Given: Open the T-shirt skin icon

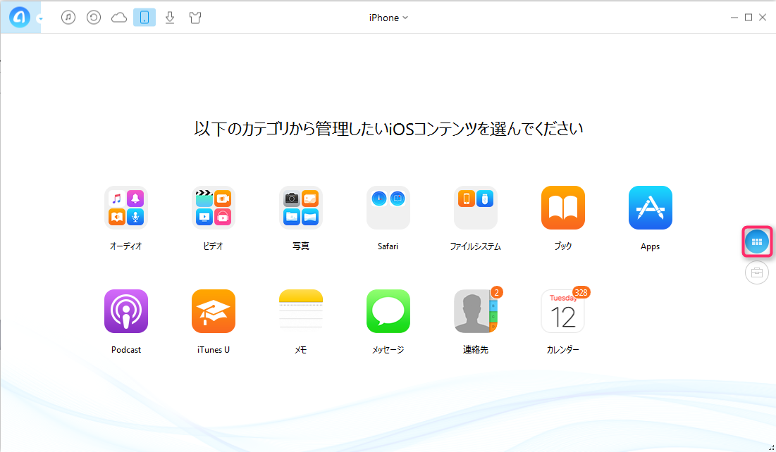Looking at the screenshot, I should pos(195,18).
